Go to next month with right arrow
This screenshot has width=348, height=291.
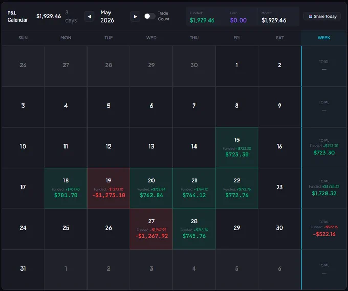(x=135, y=17)
